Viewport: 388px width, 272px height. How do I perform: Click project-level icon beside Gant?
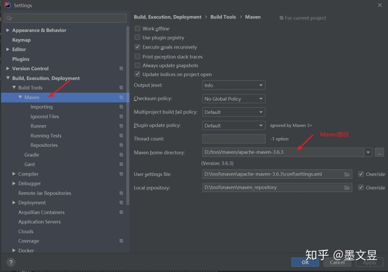click(x=121, y=164)
